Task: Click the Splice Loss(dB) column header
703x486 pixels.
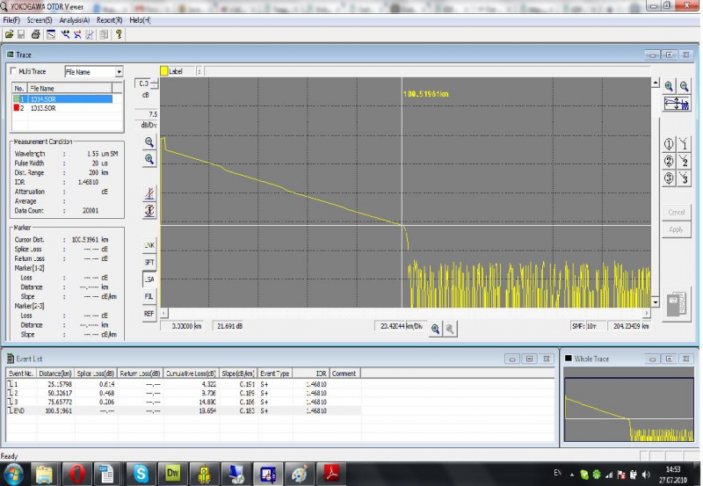Action: pos(96,374)
